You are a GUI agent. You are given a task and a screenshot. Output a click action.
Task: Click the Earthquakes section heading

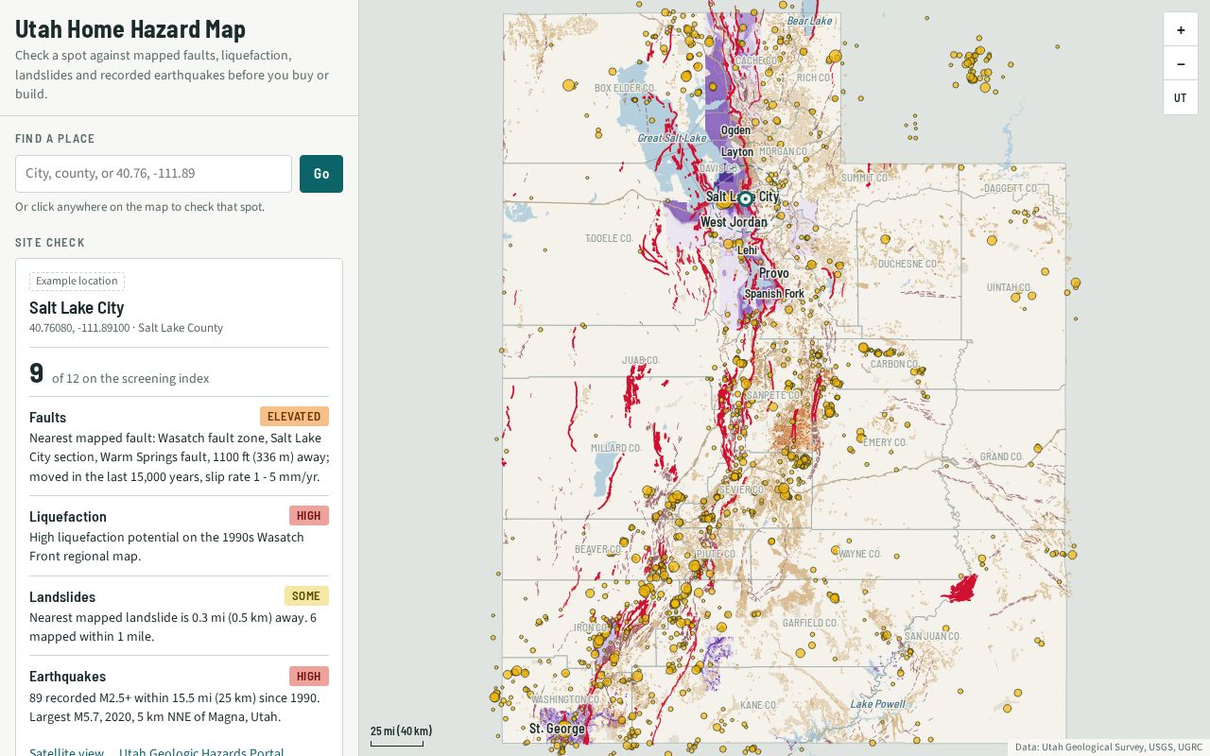tap(67, 677)
